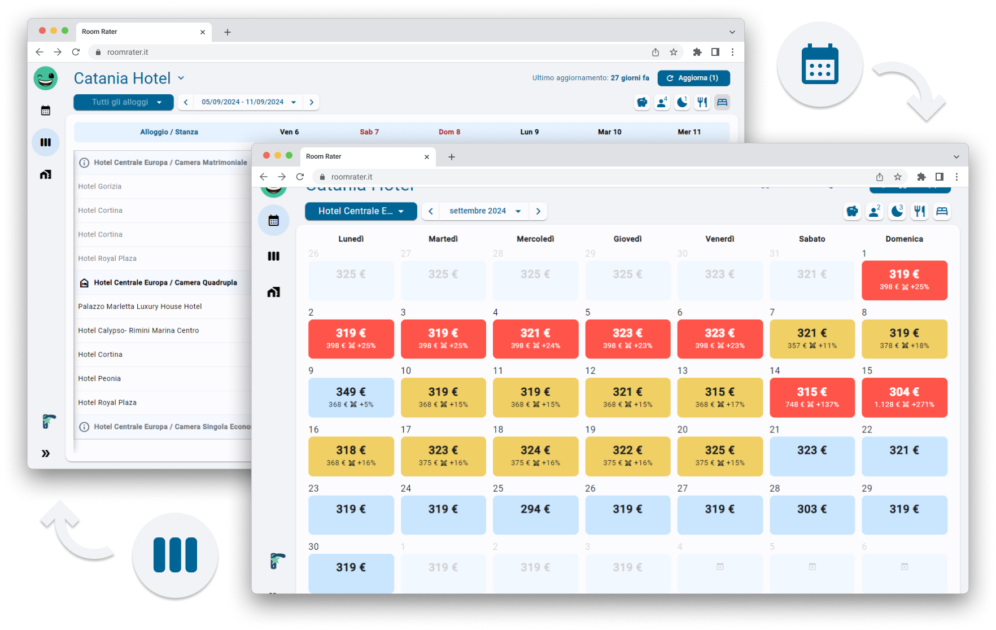Click Sab 7 column header
The height and width of the screenshot is (630, 996).
(369, 132)
